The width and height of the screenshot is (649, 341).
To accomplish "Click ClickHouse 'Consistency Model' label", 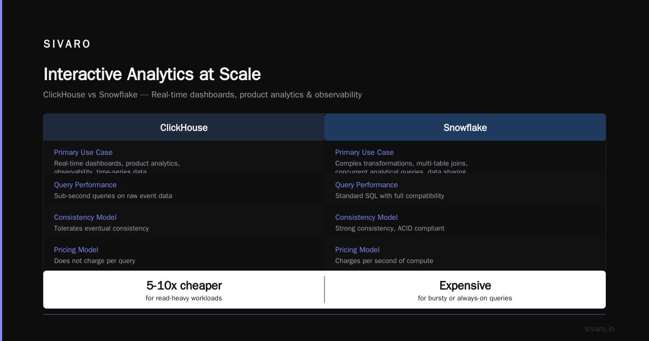I will coord(85,218).
